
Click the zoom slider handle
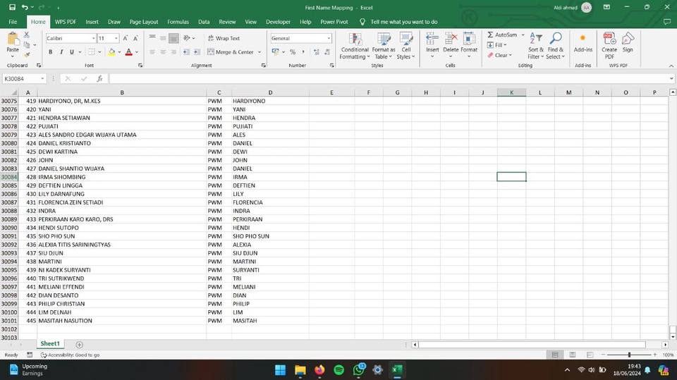click(629, 355)
